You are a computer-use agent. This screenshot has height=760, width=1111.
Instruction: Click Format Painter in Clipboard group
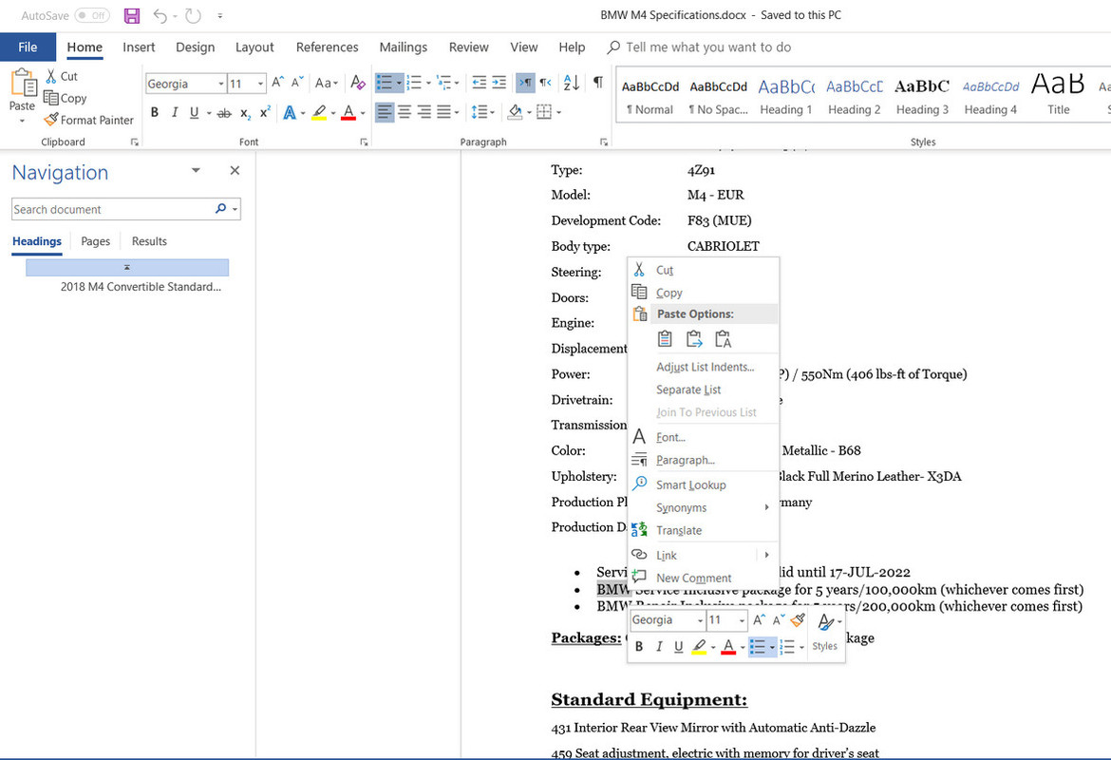coord(88,120)
